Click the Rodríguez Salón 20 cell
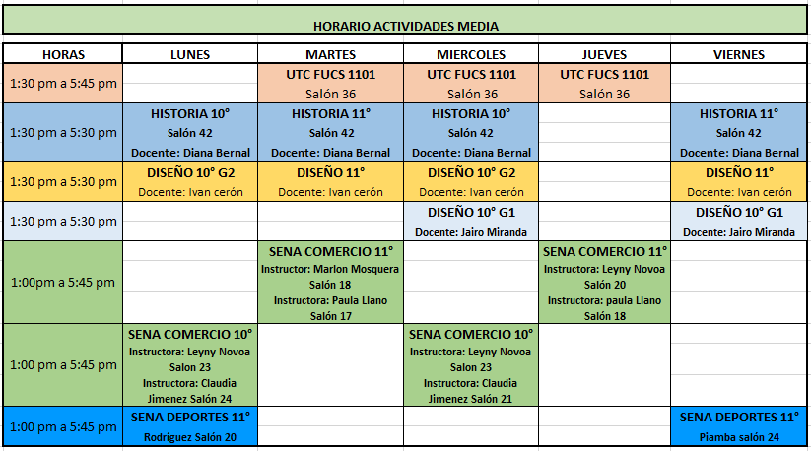This screenshot has height=451, width=811. click(x=190, y=437)
